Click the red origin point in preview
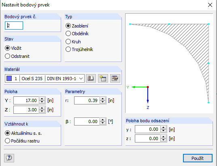The height and width of the screenshot is (166, 217). (148, 87)
